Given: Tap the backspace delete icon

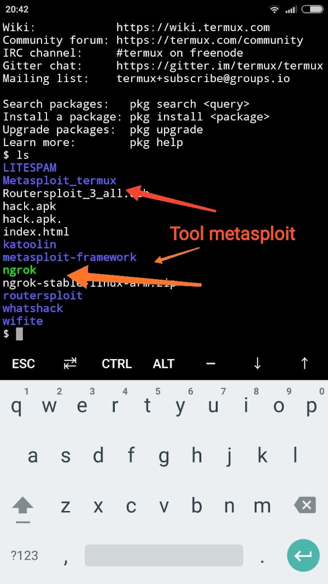Looking at the screenshot, I should pos(305,505).
